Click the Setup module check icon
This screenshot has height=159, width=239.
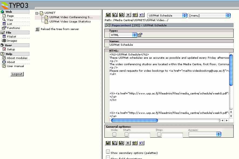(4, 49)
